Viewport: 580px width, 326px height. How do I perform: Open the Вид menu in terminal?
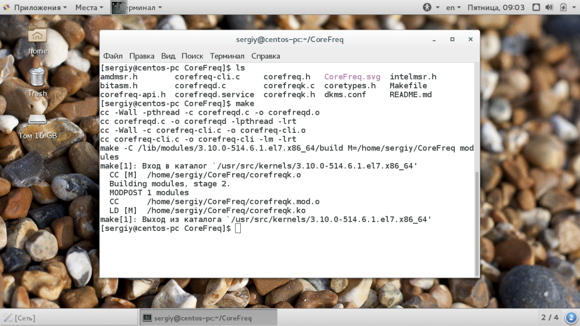point(168,56)
